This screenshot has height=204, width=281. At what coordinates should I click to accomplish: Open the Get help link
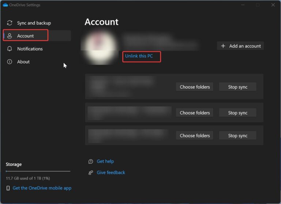[x=105, y=161]
